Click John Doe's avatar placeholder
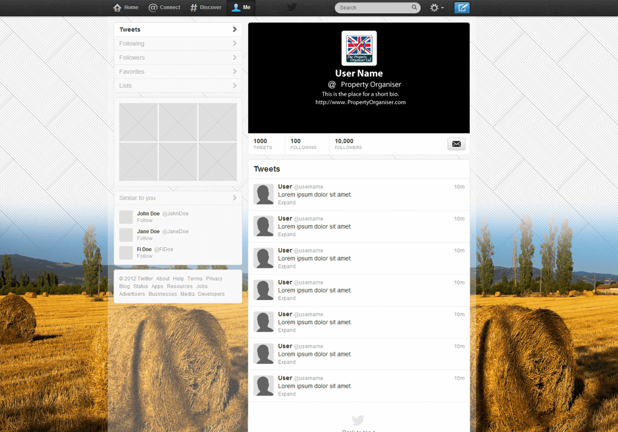Screen dimensions: 618x432 tap(126, 217)
